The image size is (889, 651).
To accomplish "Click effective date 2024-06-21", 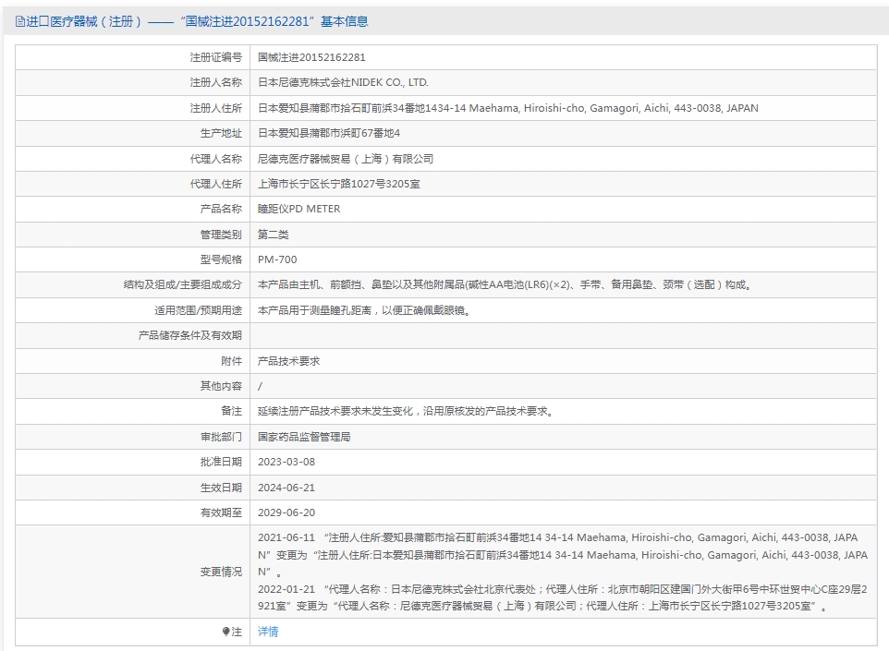I will click(x=286, y=488).
